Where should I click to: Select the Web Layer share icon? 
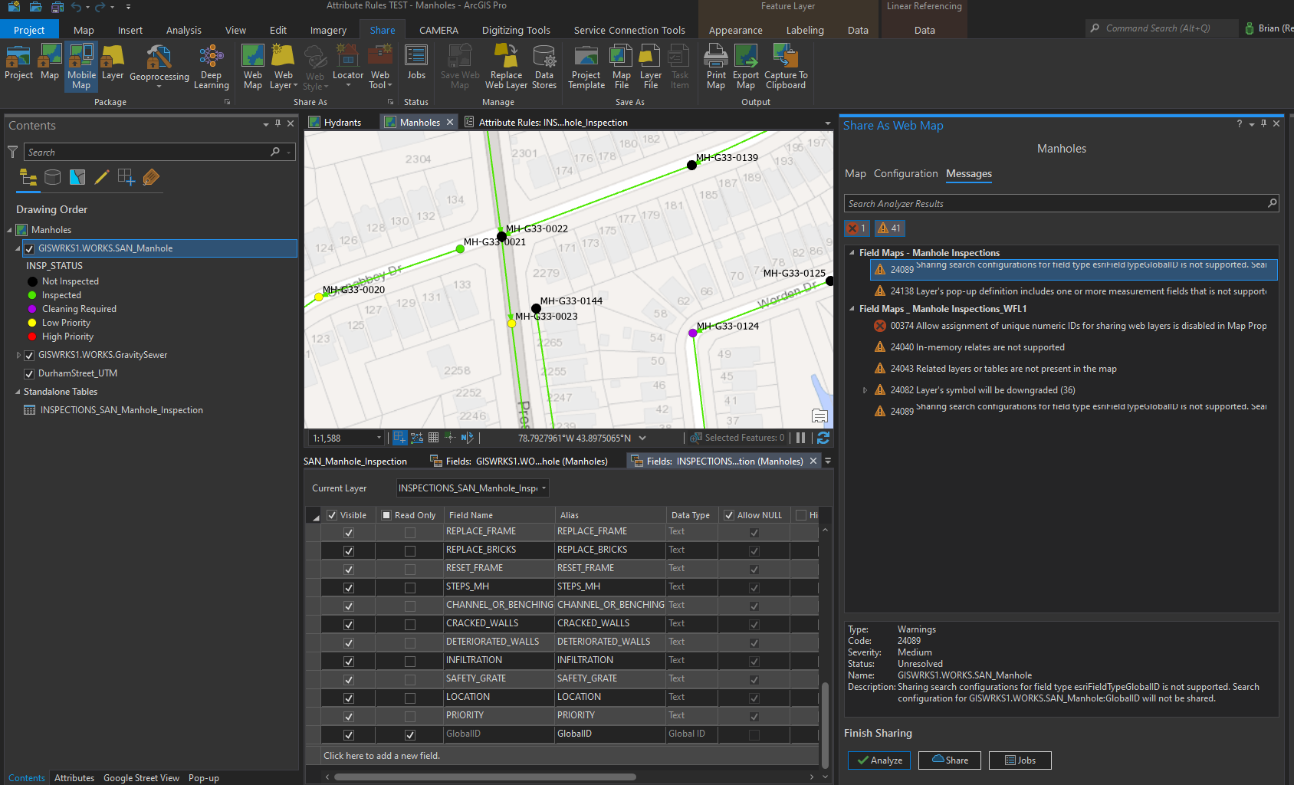[283, 67]
